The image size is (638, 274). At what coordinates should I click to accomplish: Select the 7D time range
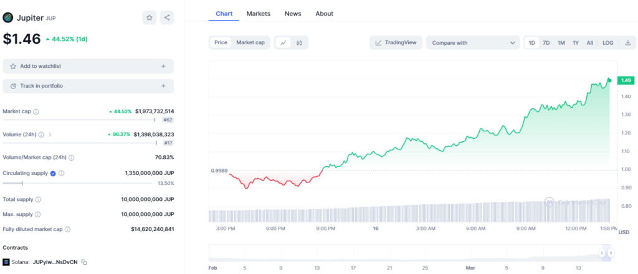click(546, 43)
